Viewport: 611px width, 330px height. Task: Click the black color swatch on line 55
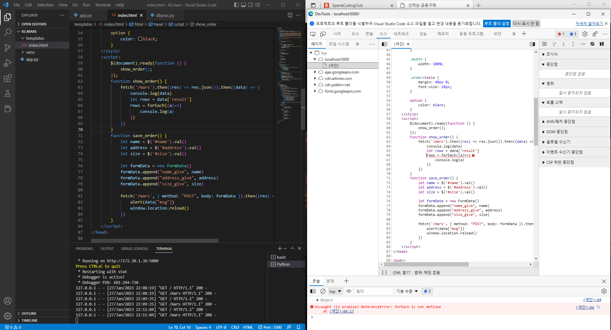[x=140, y=39]
